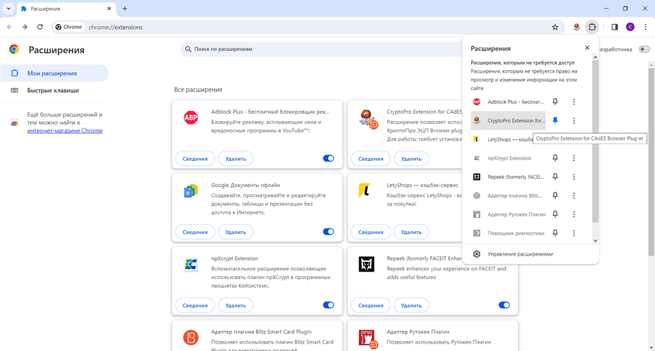Open more options for Помощник диагностики
The image size is (655, 351).
[574, 233]
